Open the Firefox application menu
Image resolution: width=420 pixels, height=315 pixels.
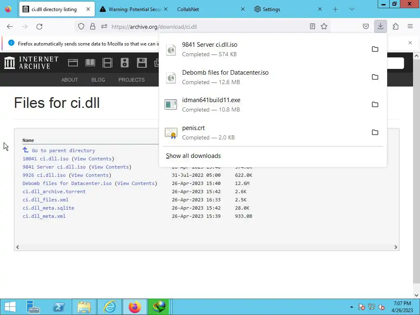pos(410,26)
